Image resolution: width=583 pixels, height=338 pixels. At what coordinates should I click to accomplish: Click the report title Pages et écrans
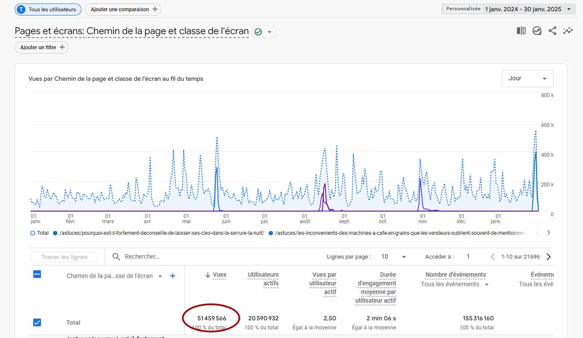pyautogui.click(x=132, y=32)
